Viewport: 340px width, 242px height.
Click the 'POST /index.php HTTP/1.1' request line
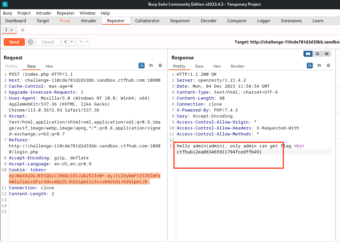click(x=41, y=74)
